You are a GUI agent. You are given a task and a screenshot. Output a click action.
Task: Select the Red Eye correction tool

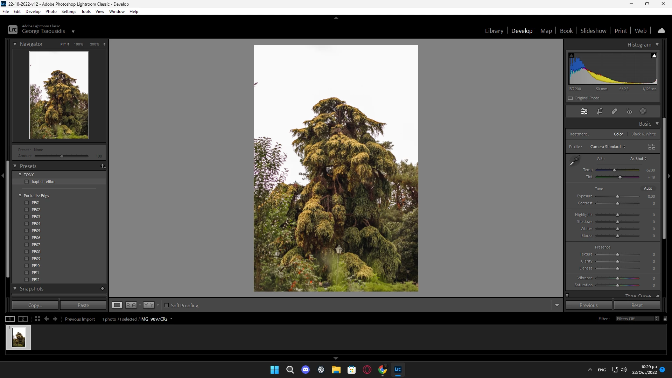coord(629,111)
